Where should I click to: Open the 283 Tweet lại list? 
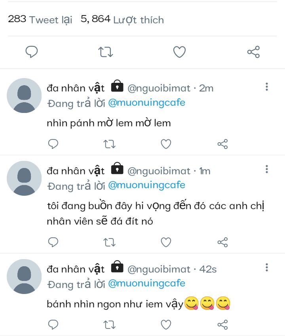pyautogui.click(x=40, y=19)
